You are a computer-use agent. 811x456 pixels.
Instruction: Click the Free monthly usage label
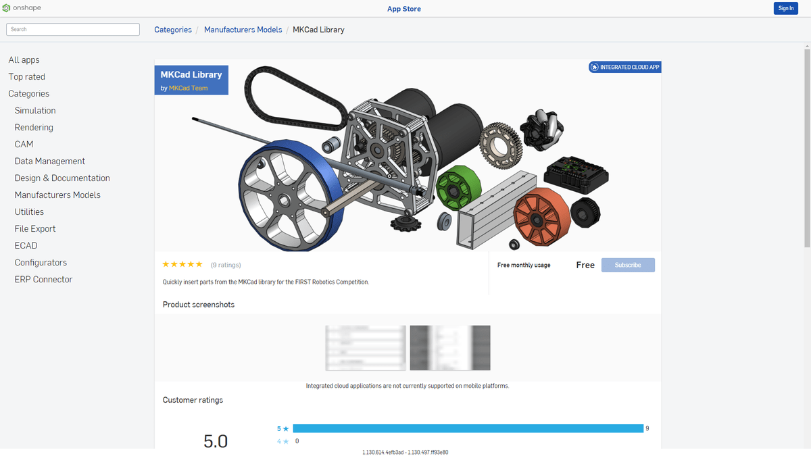[x=524, y=265]
